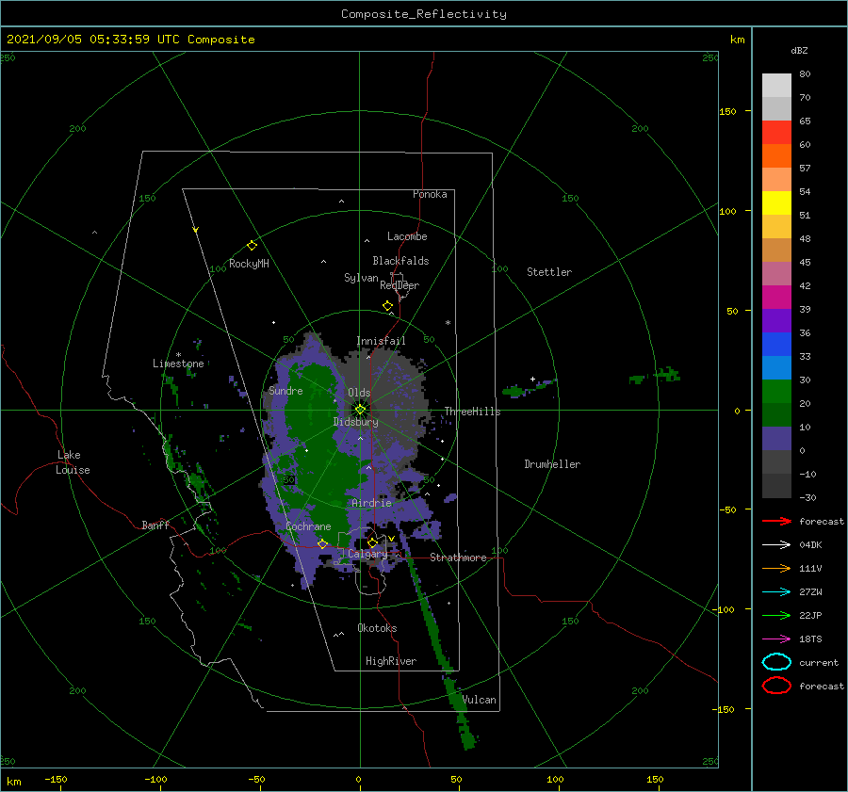Click the RedDeer city label
This screenshot has width=848, height=792.
400,285
